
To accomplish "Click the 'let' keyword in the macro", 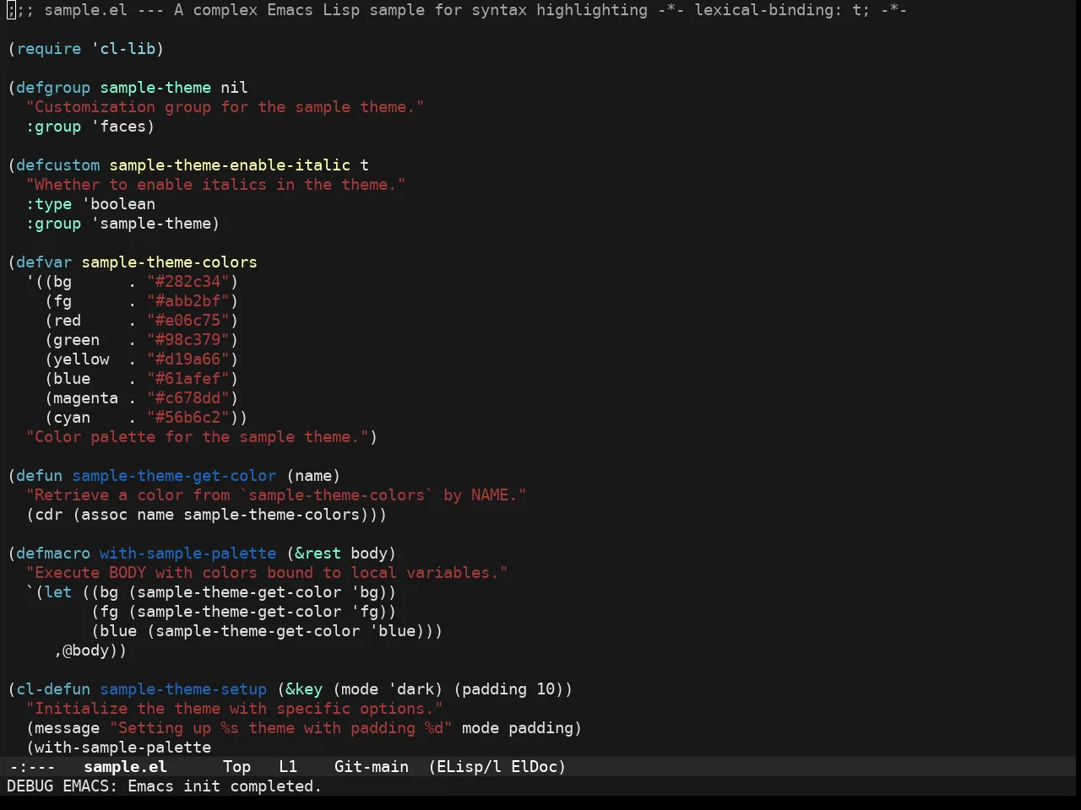I will point(58,591).
